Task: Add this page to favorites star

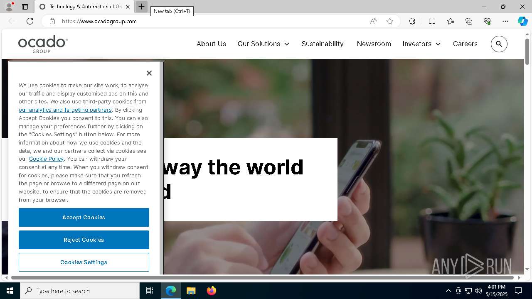Action: click(390, 21)
